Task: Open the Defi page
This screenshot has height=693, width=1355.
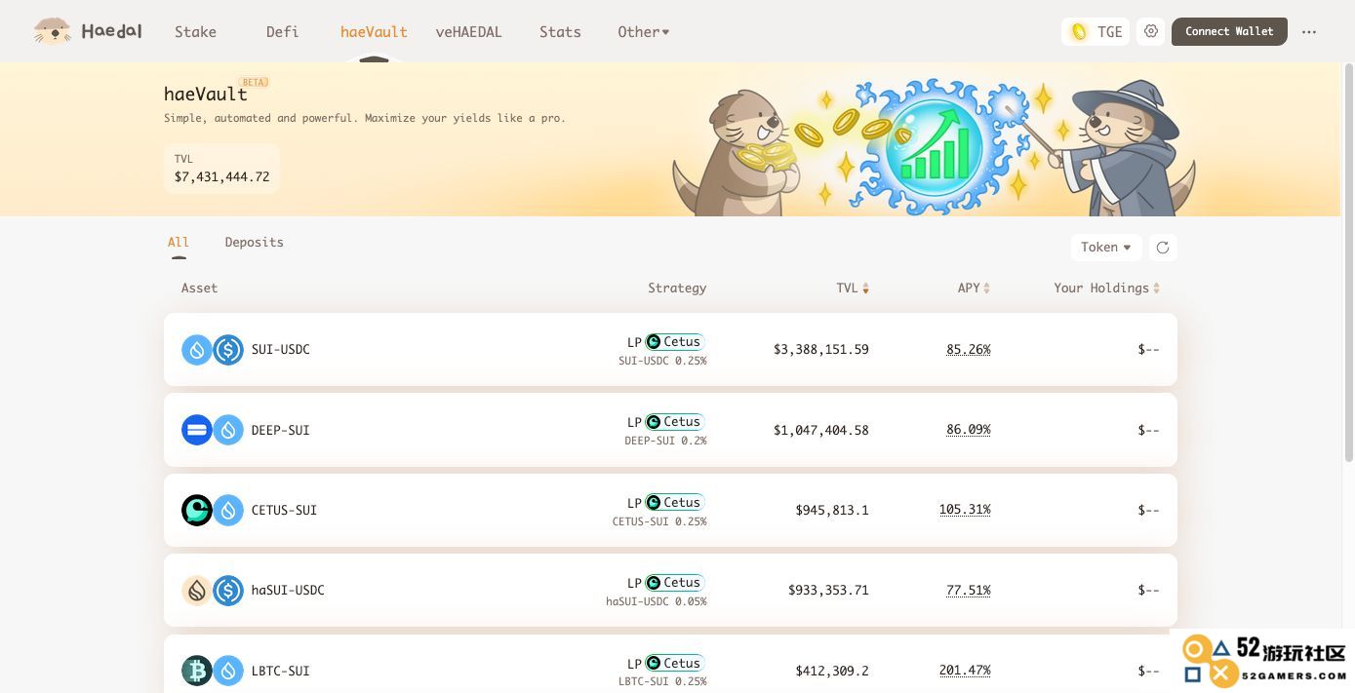Action: point(282,32)
